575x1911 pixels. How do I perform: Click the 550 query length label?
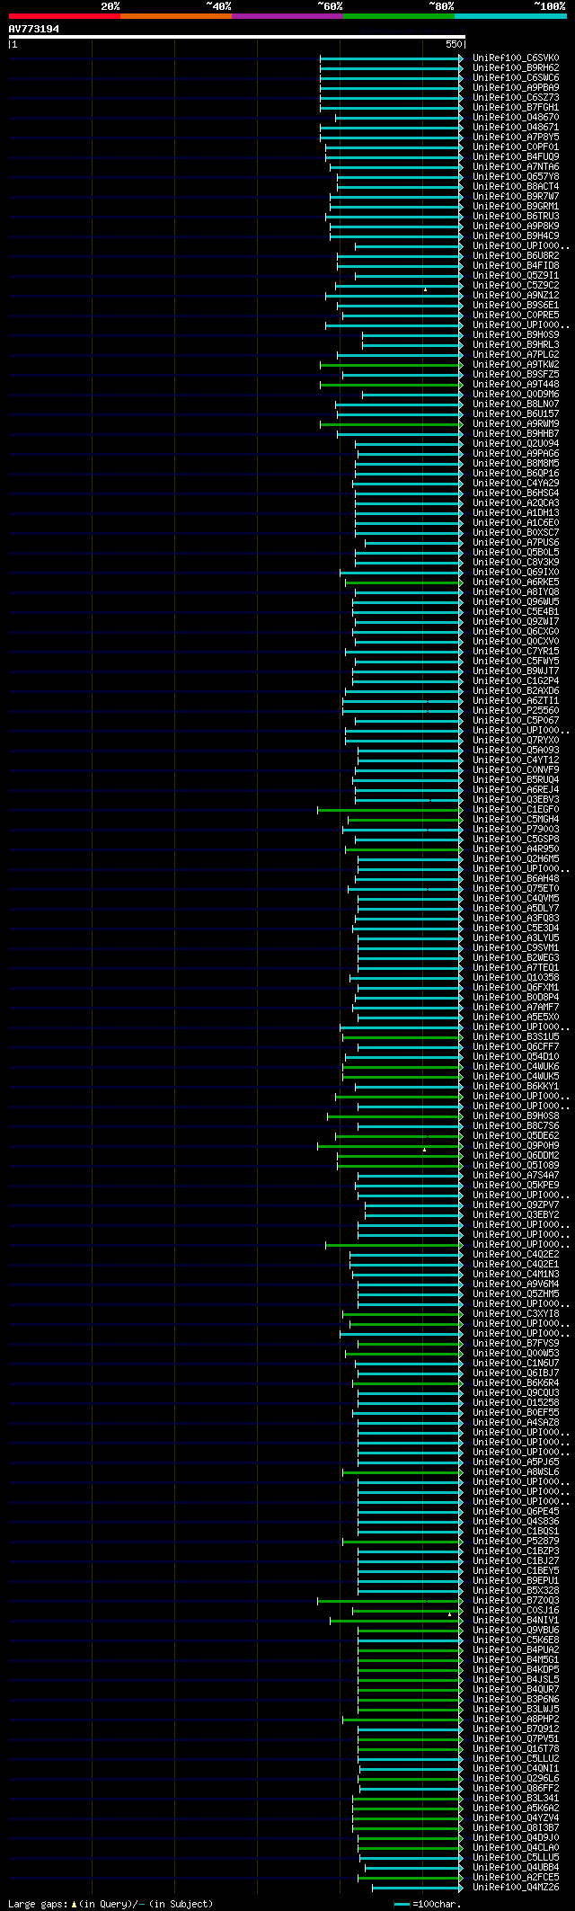(453, 44)
